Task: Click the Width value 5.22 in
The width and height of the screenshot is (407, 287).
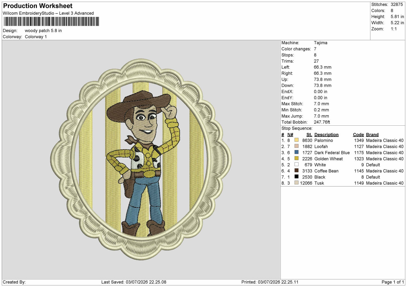Action: pyautogui.click(x=397, y=23)
